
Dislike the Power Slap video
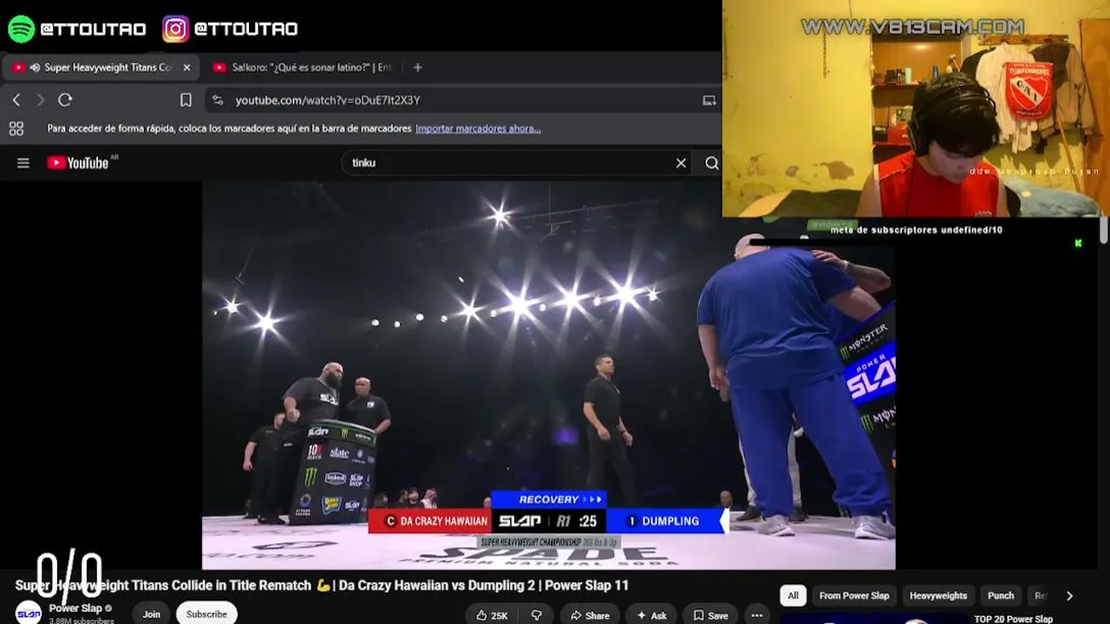point(537,615)
